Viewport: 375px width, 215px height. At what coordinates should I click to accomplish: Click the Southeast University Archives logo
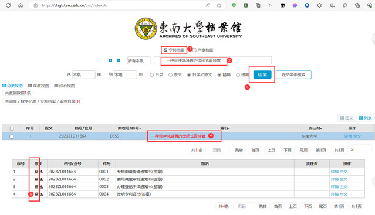(188, 29)
